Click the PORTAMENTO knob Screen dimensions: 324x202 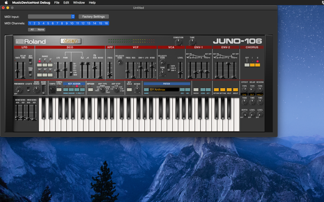(x=19, y=90)
